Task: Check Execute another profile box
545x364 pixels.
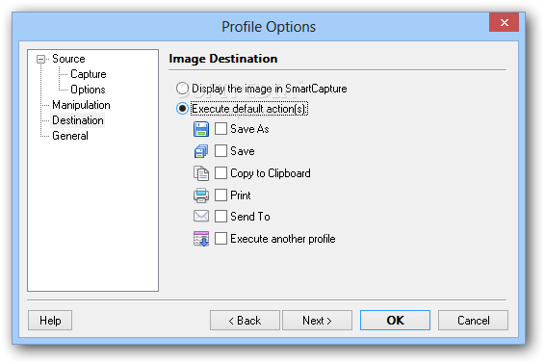Action: [x=221, y=239]
